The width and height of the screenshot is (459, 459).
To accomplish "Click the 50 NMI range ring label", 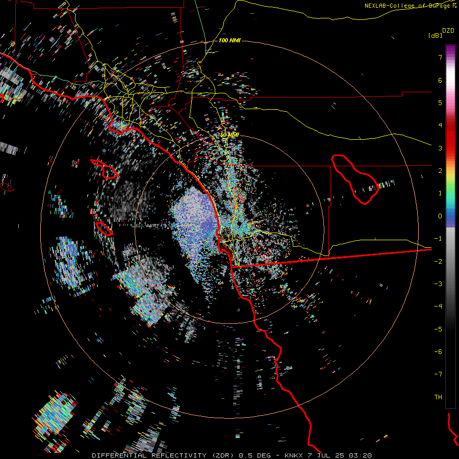I will (229, 135).
